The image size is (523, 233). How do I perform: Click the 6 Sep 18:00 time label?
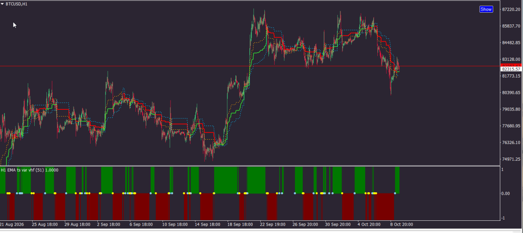[141, 224]
